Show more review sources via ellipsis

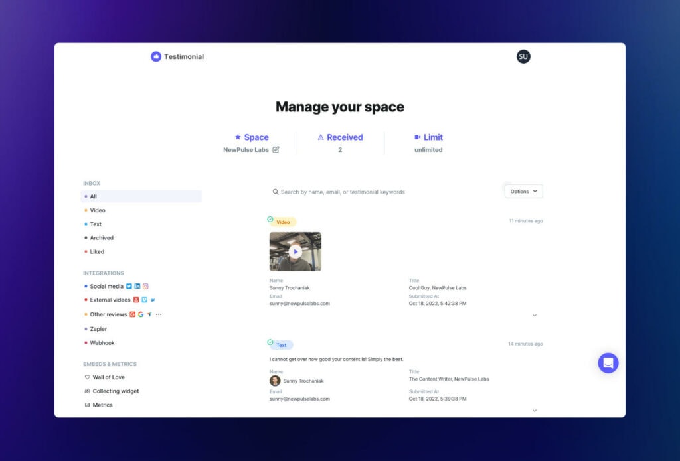(x=159, y=314)
